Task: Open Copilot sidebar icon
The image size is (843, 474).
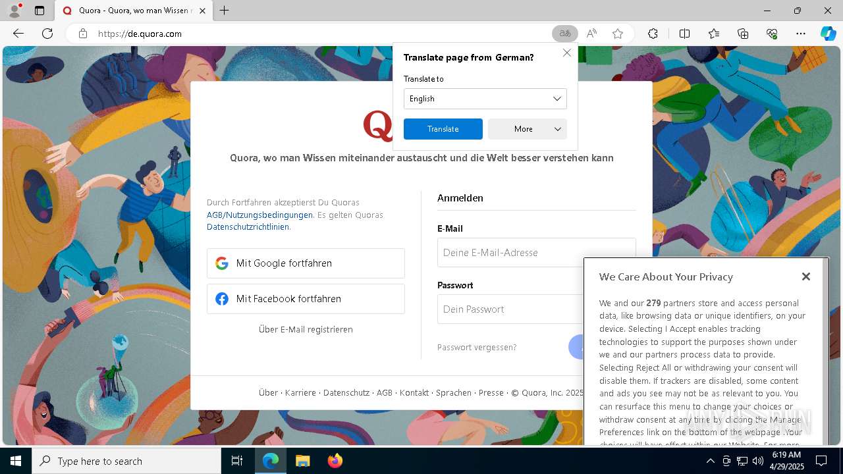Action: tap(828, 34)
